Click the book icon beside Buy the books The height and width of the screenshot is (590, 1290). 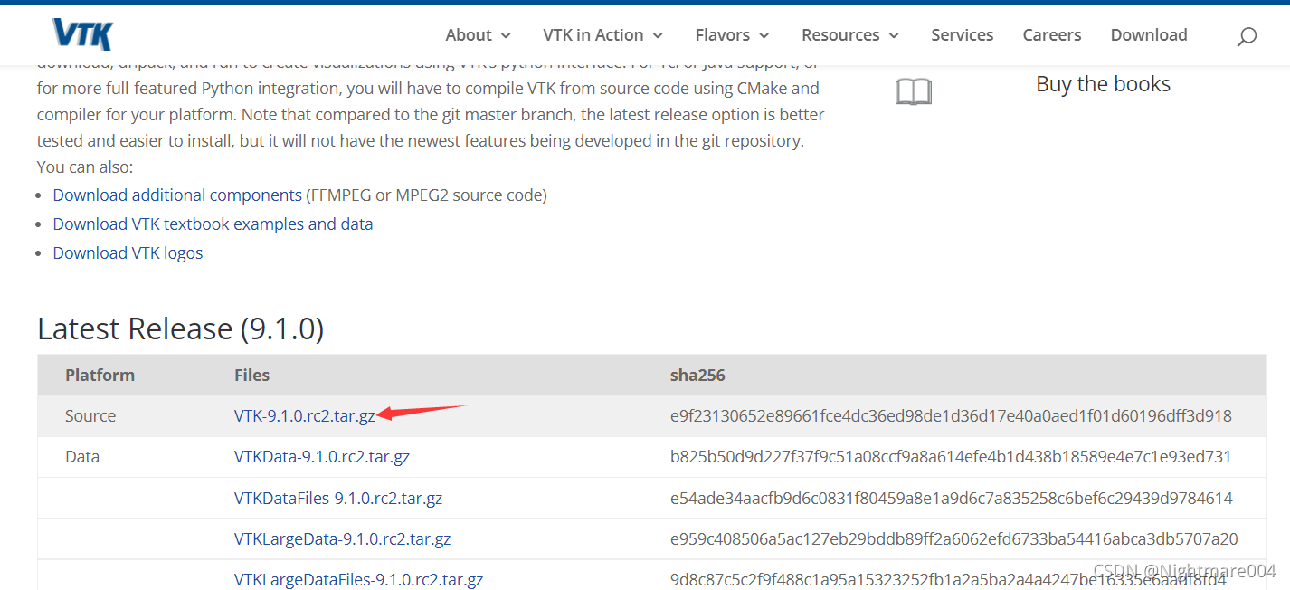pos(913,91)
